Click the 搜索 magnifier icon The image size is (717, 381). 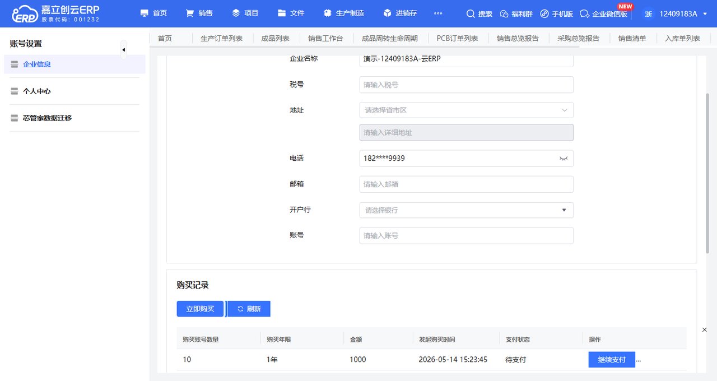click(471, 13)
